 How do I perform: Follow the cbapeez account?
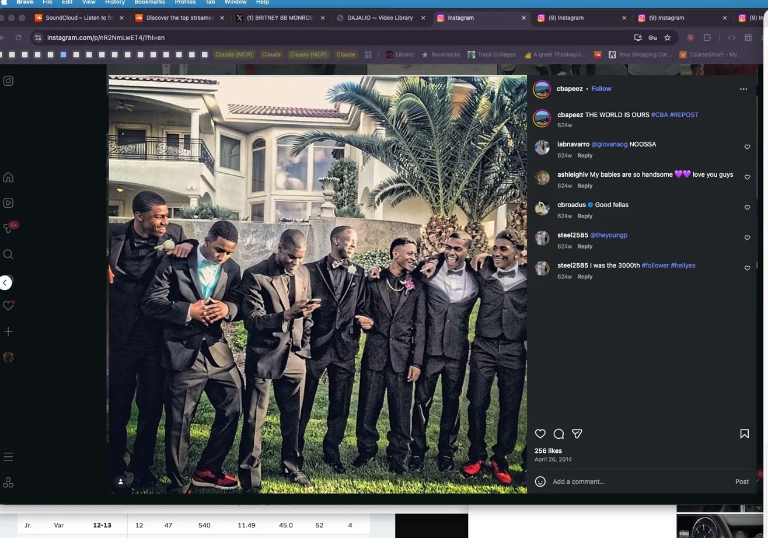[x=601, y=89]
